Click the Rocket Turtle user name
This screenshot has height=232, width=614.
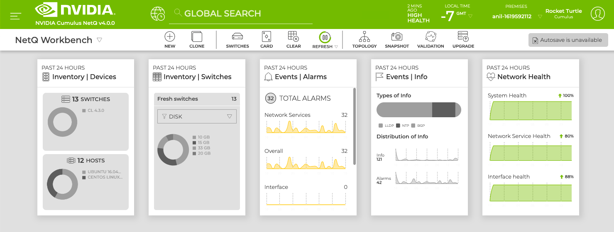click(x=563, y=11)
